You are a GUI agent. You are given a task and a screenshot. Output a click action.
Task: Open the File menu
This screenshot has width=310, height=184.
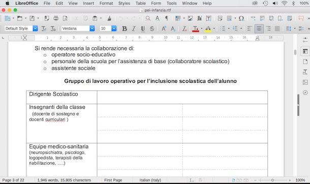(x=47, y=4)
